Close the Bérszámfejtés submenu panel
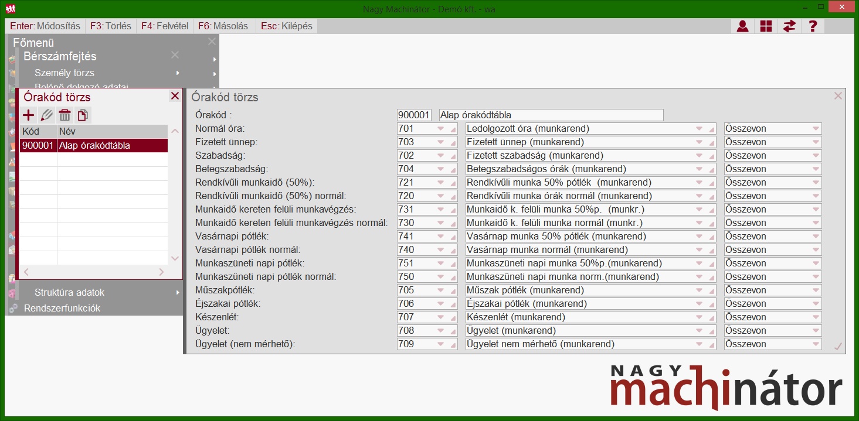859x421 pixels. pyautogui.click(x=175, y=55)
